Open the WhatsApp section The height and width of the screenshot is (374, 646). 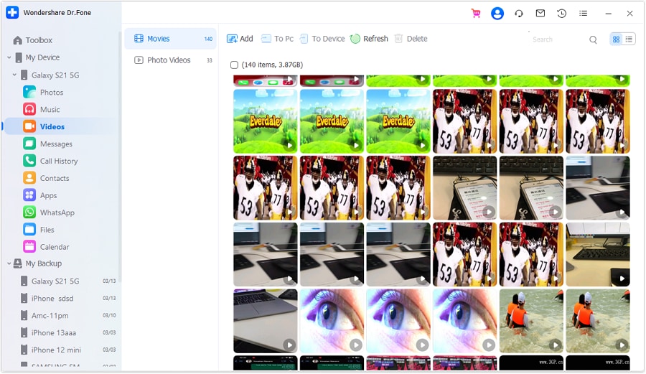57,212
